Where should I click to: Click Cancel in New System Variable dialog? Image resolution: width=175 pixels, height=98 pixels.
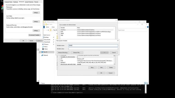pos(114,53)
